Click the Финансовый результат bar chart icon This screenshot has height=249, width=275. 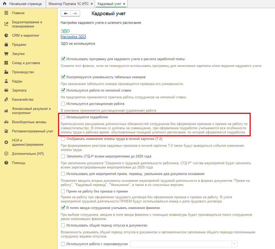6,111
